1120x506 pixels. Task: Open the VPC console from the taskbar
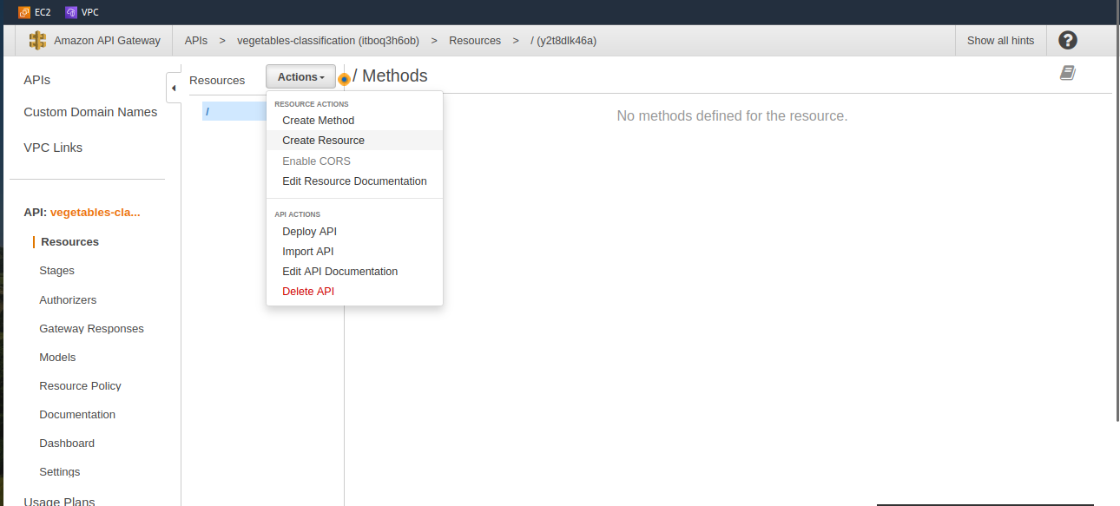click(x=82, y=12)
